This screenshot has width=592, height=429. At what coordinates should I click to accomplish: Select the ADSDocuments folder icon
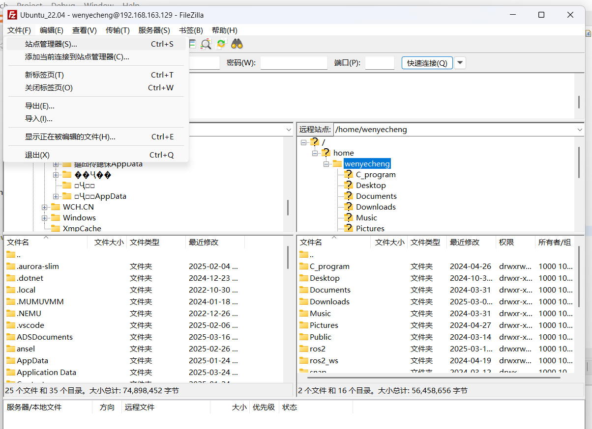[x=11, y=337]
